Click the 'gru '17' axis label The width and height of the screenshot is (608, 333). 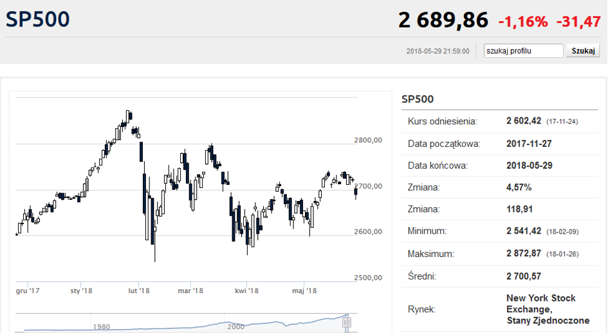click(28, 290)
